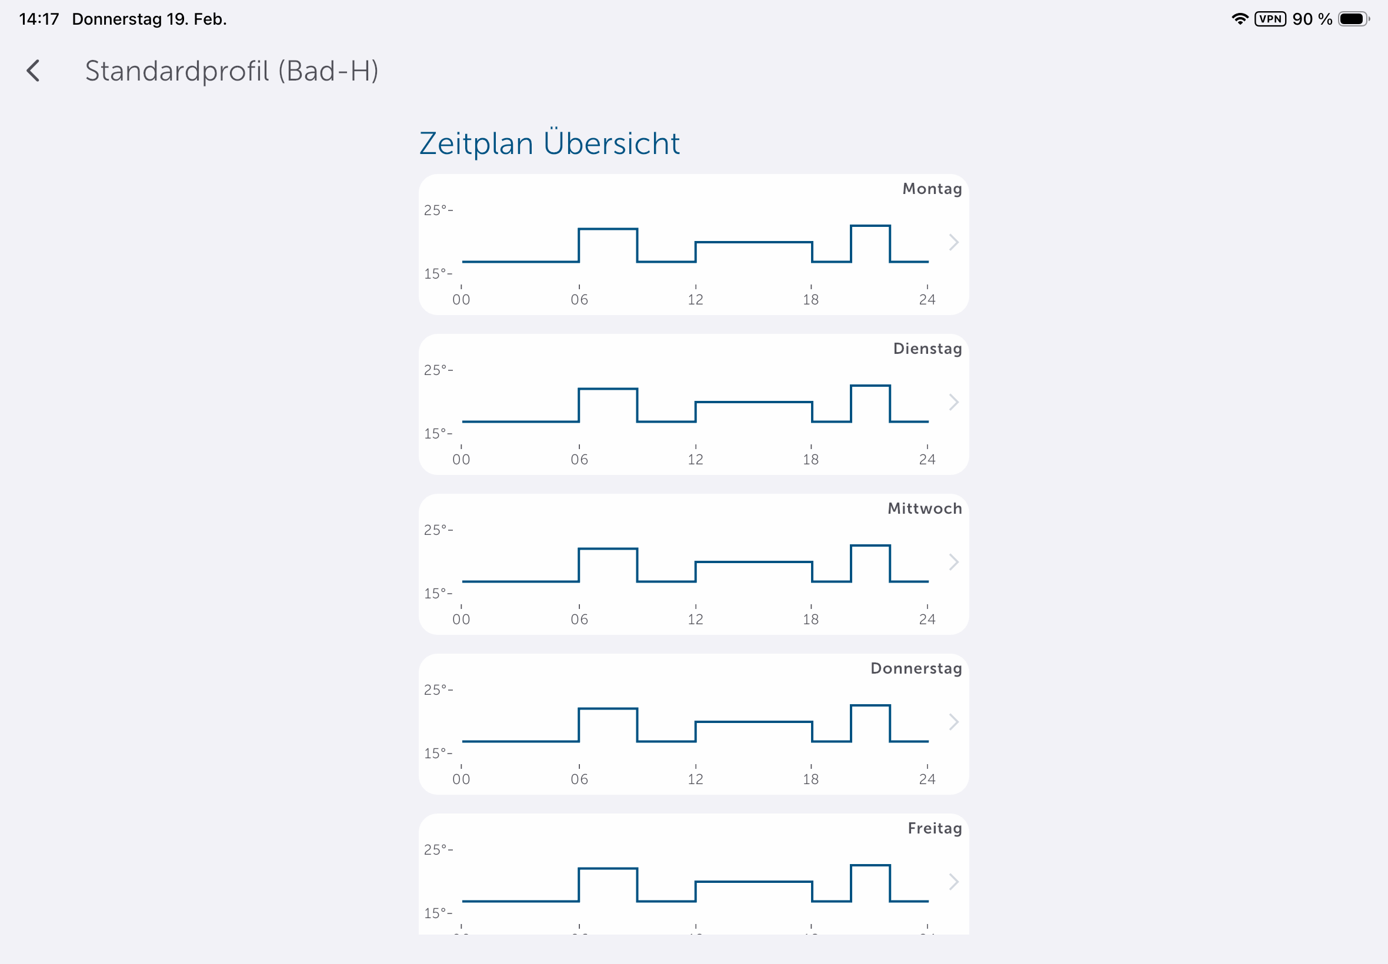
Task: Select the Donnerstag day label
Action: [x=916, y=669]
